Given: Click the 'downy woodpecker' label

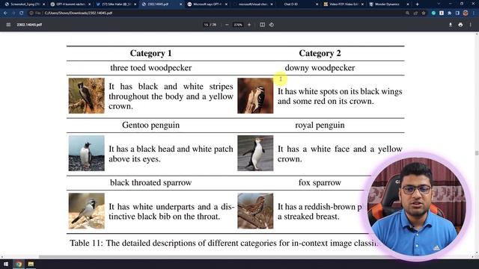Looking at the screenshot, I should click(x=320, y=68).
